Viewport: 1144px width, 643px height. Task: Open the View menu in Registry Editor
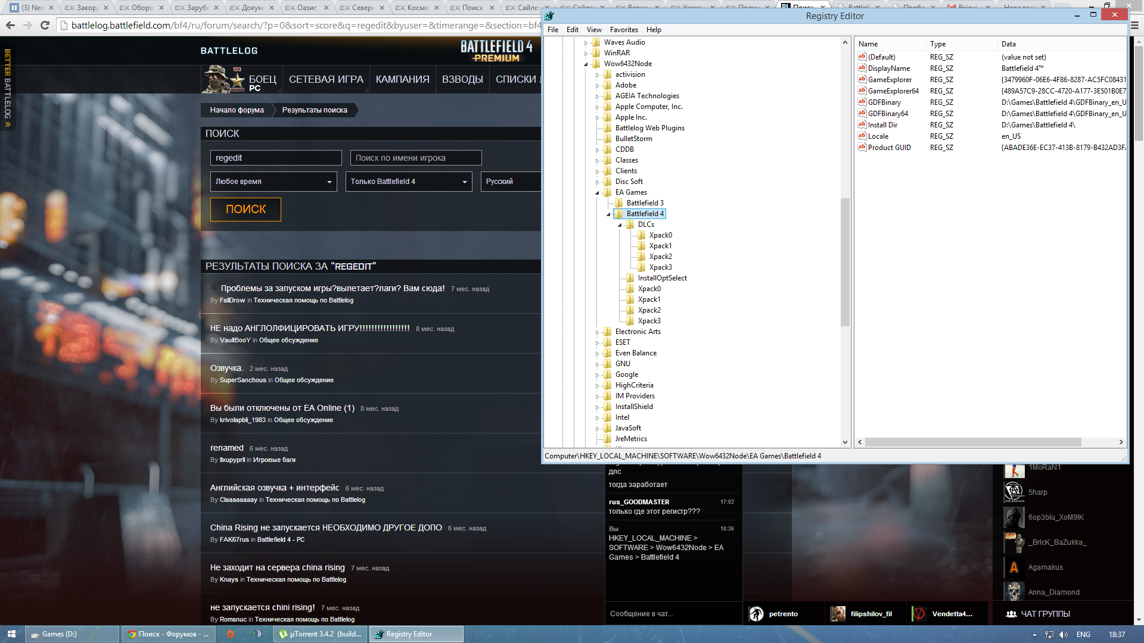coord(594,30)
